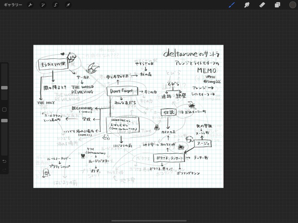Open the Selection S-shaped tool
298x223 pixels.
click(x=56, y=5)
